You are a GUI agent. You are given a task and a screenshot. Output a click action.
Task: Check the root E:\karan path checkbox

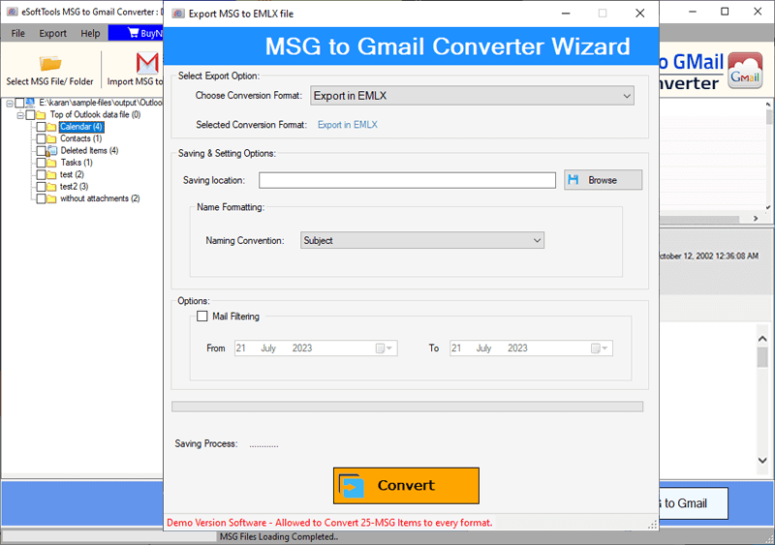[x=19, y=103]
